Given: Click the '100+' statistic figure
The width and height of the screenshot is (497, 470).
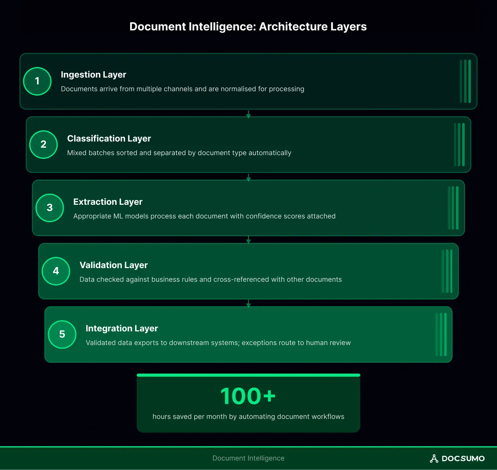Looking at the screenshot, I should 248,396.
